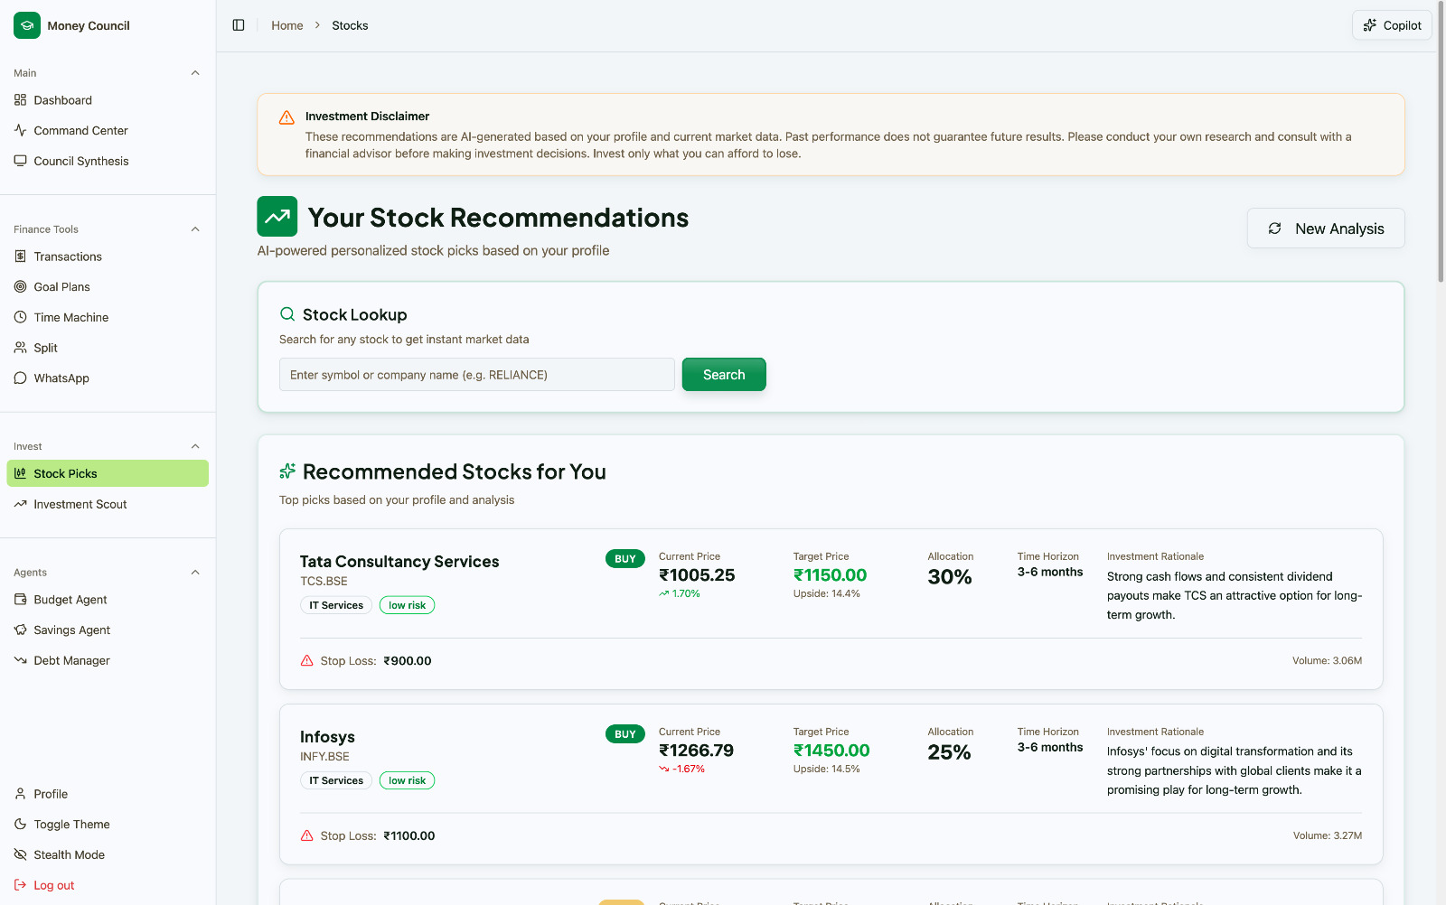Click Infosys target price ₹1450.00
This screenshot has width=1446, height=905.
click(831, 751)
